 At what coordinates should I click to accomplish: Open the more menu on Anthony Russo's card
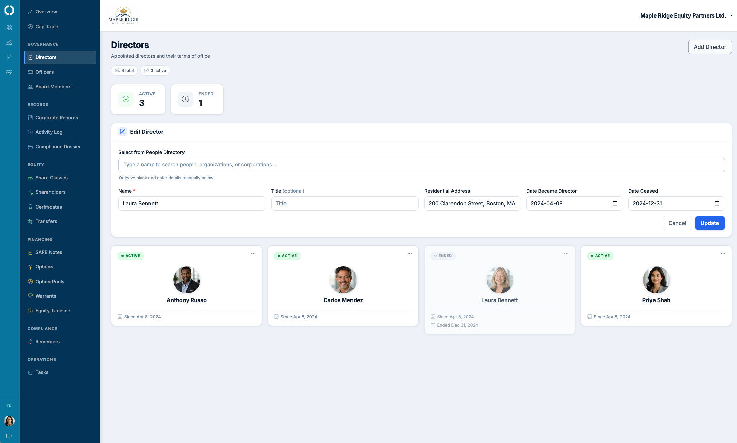[x=253, y=254]
